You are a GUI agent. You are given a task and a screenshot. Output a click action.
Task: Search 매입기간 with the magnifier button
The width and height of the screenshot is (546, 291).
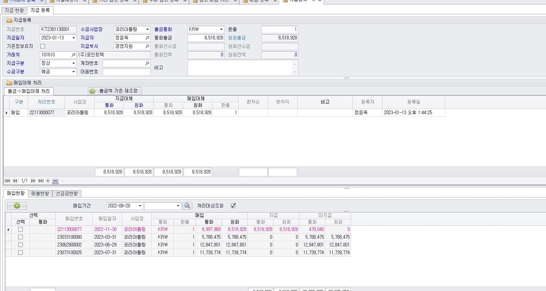coord(187,206)
